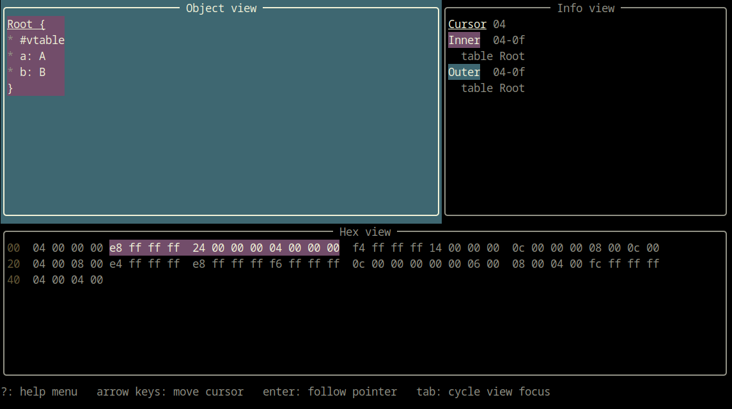Click the first 04 byte in row 40
The width and height of the screenshot is (732, 409).
[39, 280]
